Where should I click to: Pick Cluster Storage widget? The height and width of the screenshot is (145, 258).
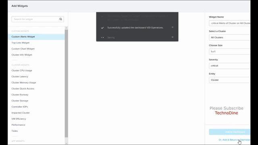20,101
